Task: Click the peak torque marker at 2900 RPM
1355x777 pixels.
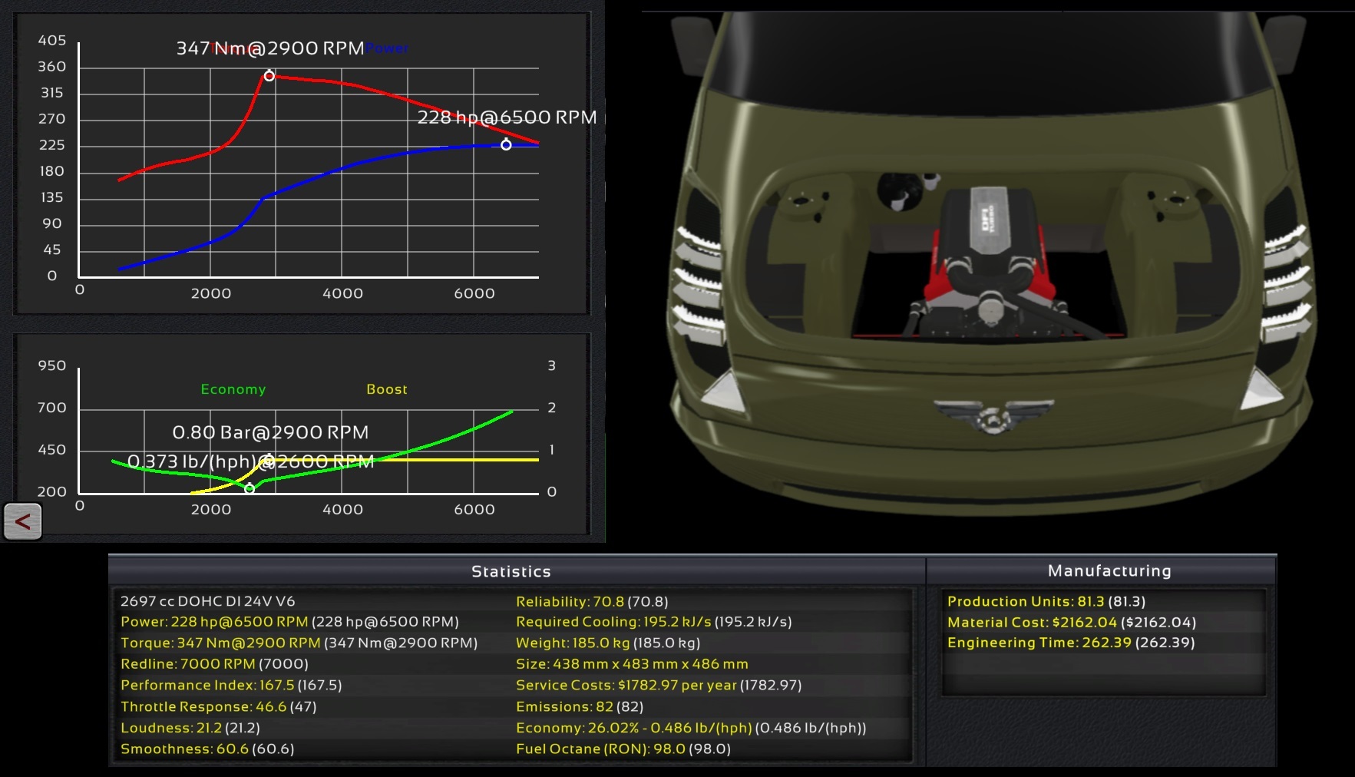Action: click(269, 75)
